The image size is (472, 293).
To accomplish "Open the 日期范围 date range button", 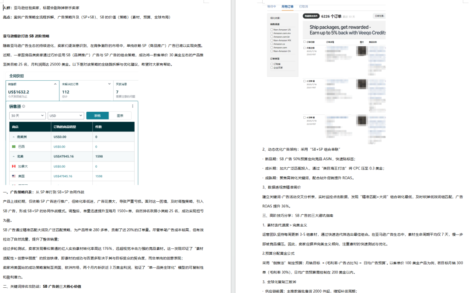I will pos(379,16).
